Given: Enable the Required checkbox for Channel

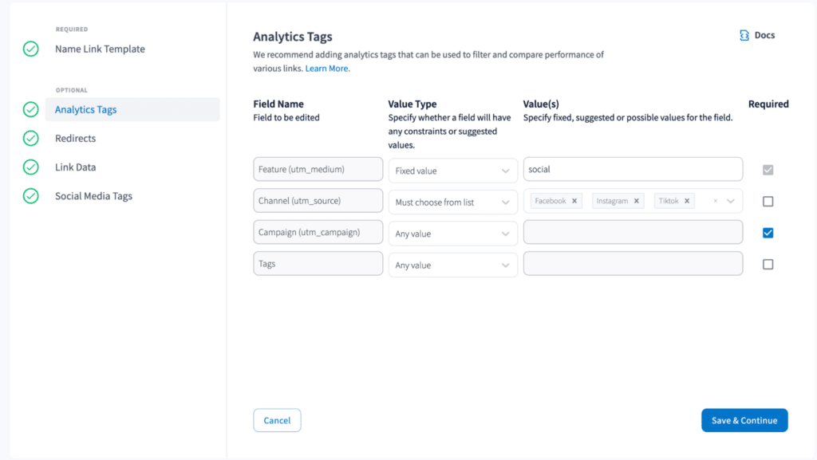Looking at the screenshot, I should [x=768, y=201].
